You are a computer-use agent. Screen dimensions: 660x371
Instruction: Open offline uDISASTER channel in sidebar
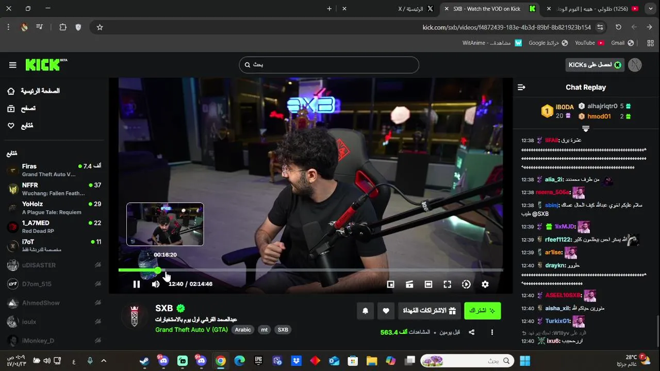point(54,265)
